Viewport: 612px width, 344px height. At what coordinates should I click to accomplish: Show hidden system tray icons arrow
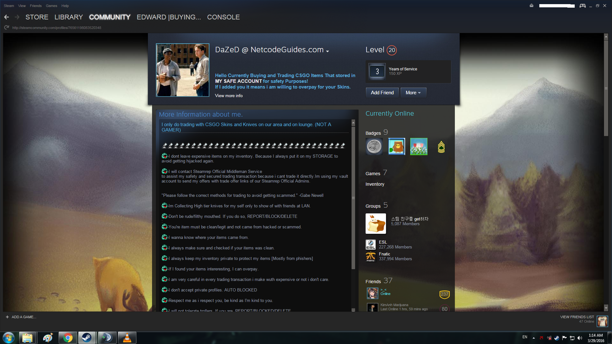pyautogui.click(x=534, y=338)
